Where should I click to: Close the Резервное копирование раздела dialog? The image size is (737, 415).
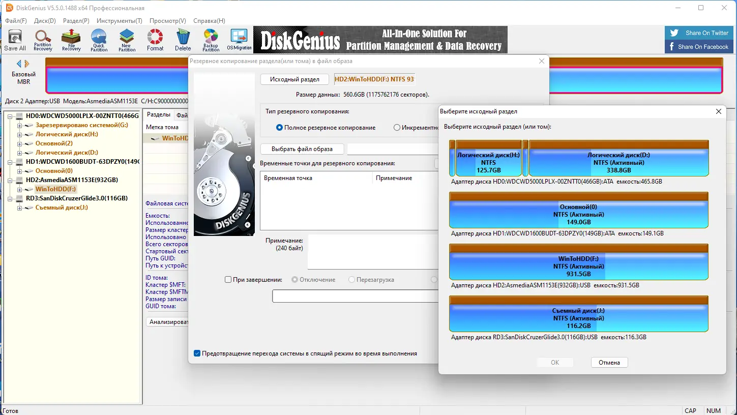[x=541, y=61]
